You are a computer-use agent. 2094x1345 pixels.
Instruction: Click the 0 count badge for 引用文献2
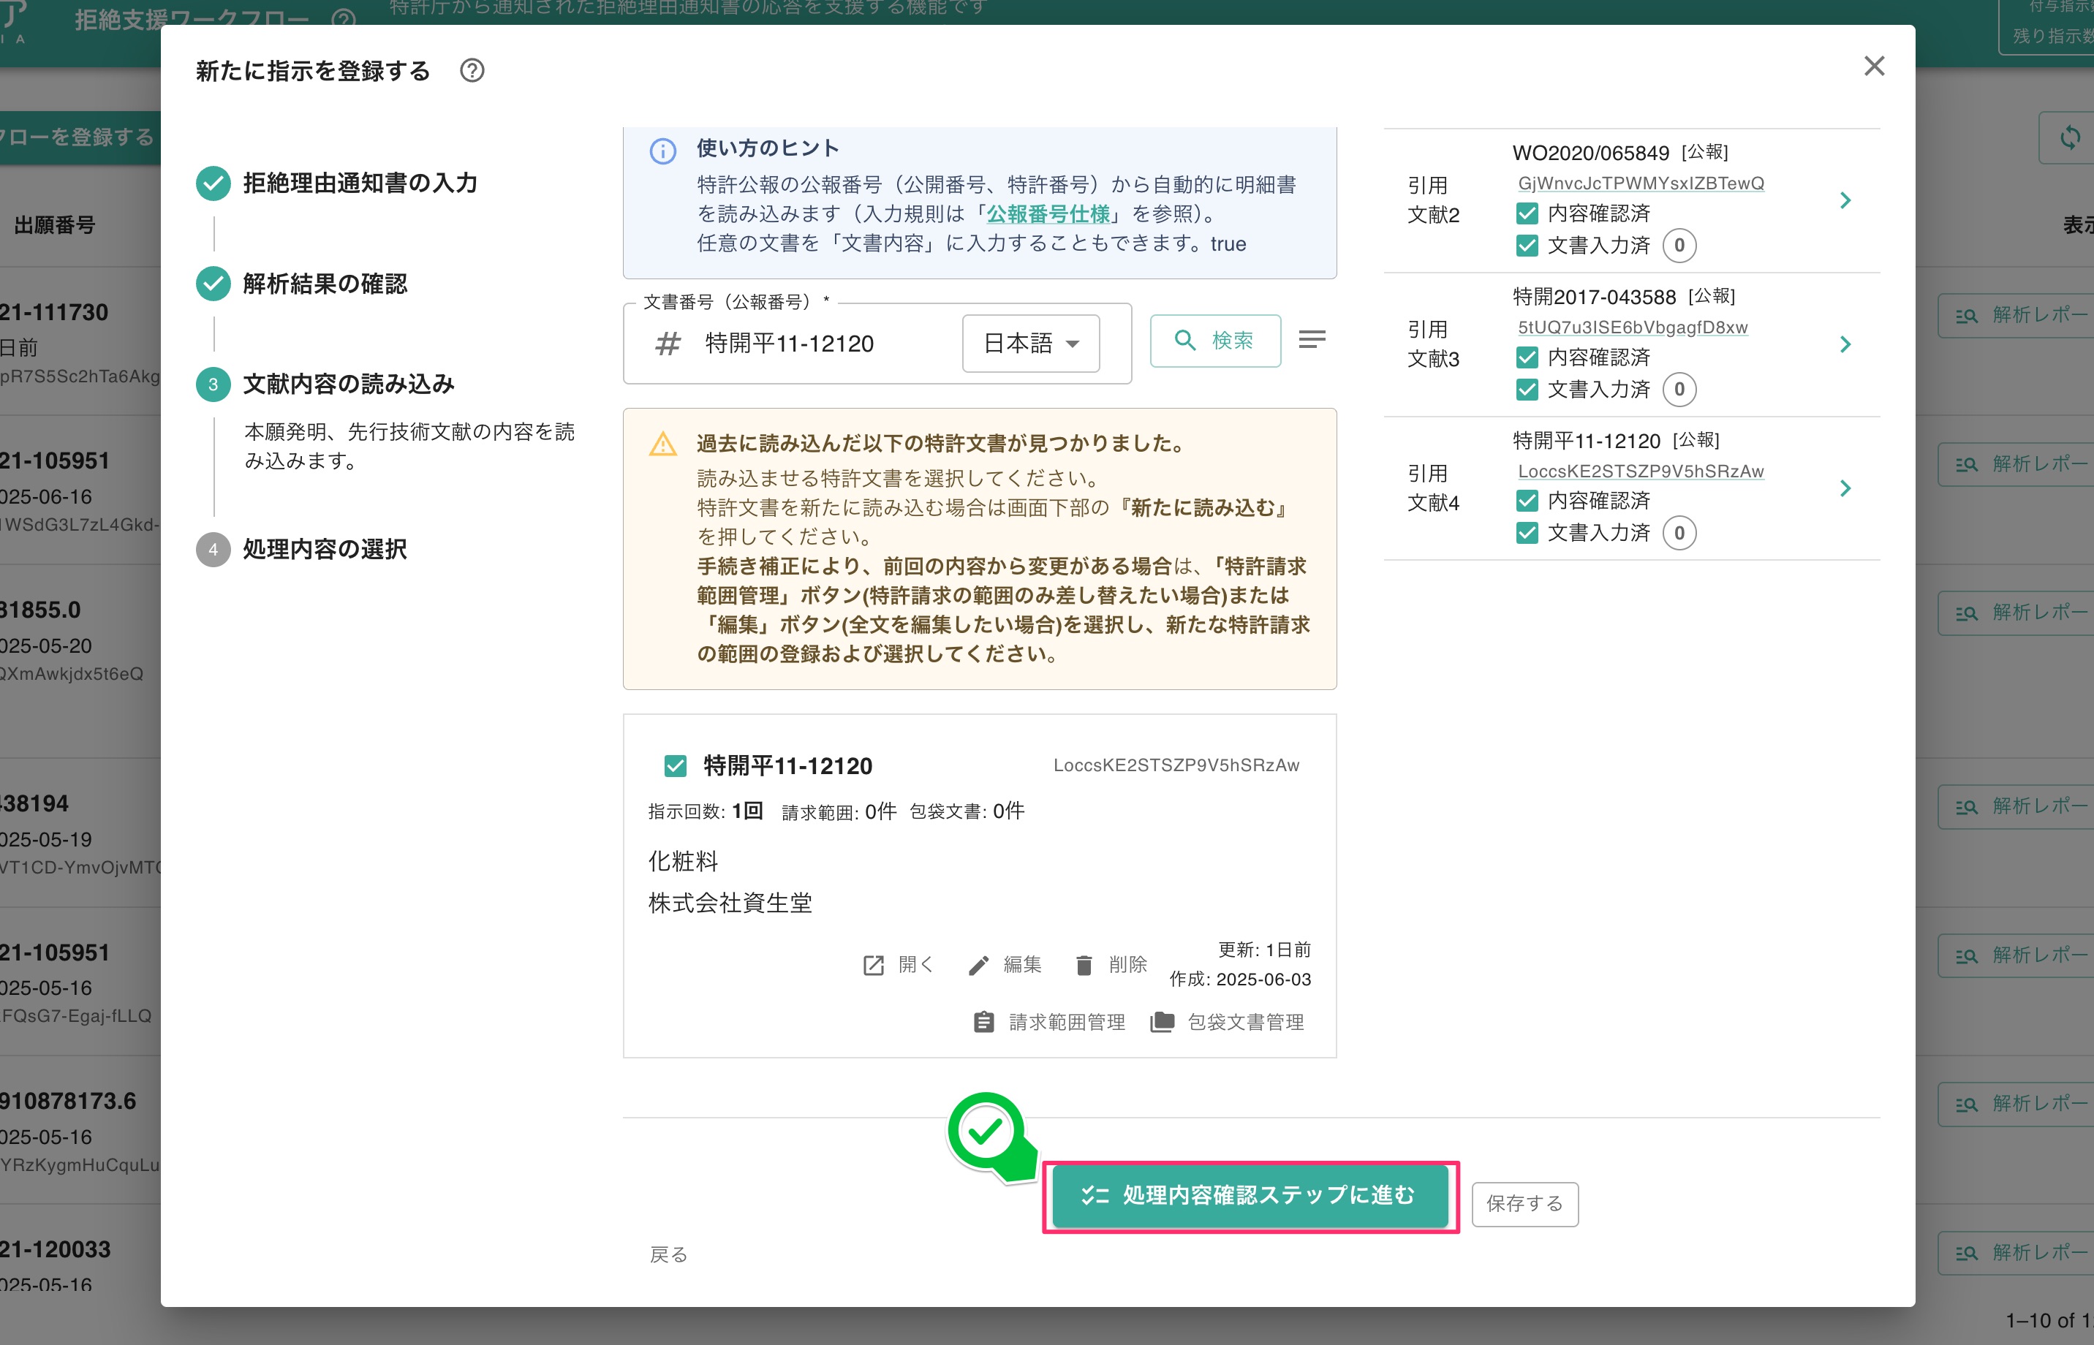point(1678,246)
